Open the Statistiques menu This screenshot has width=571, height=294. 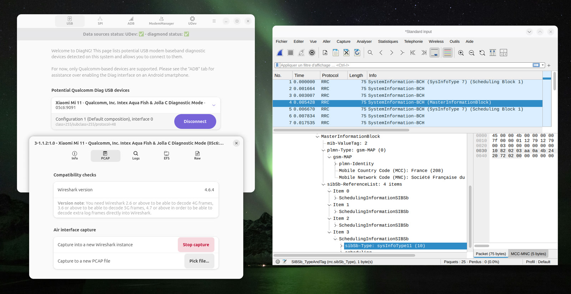[388, 41]
